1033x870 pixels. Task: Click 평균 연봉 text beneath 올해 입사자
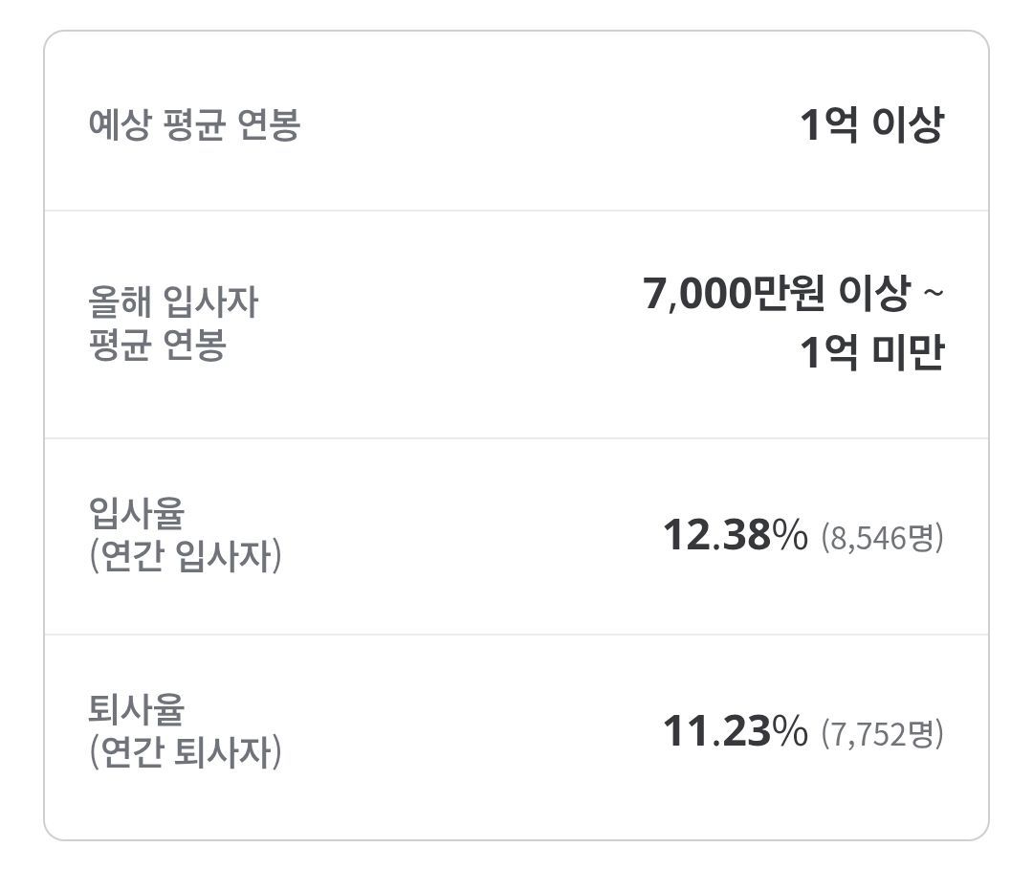click(156, 345)
